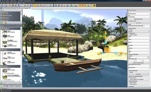151x92 pixels.
Task: Select the arrow pointer selection tool
Action: pos(35,6)
